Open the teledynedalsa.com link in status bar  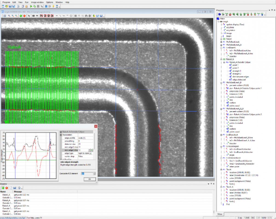click(13, 218)
